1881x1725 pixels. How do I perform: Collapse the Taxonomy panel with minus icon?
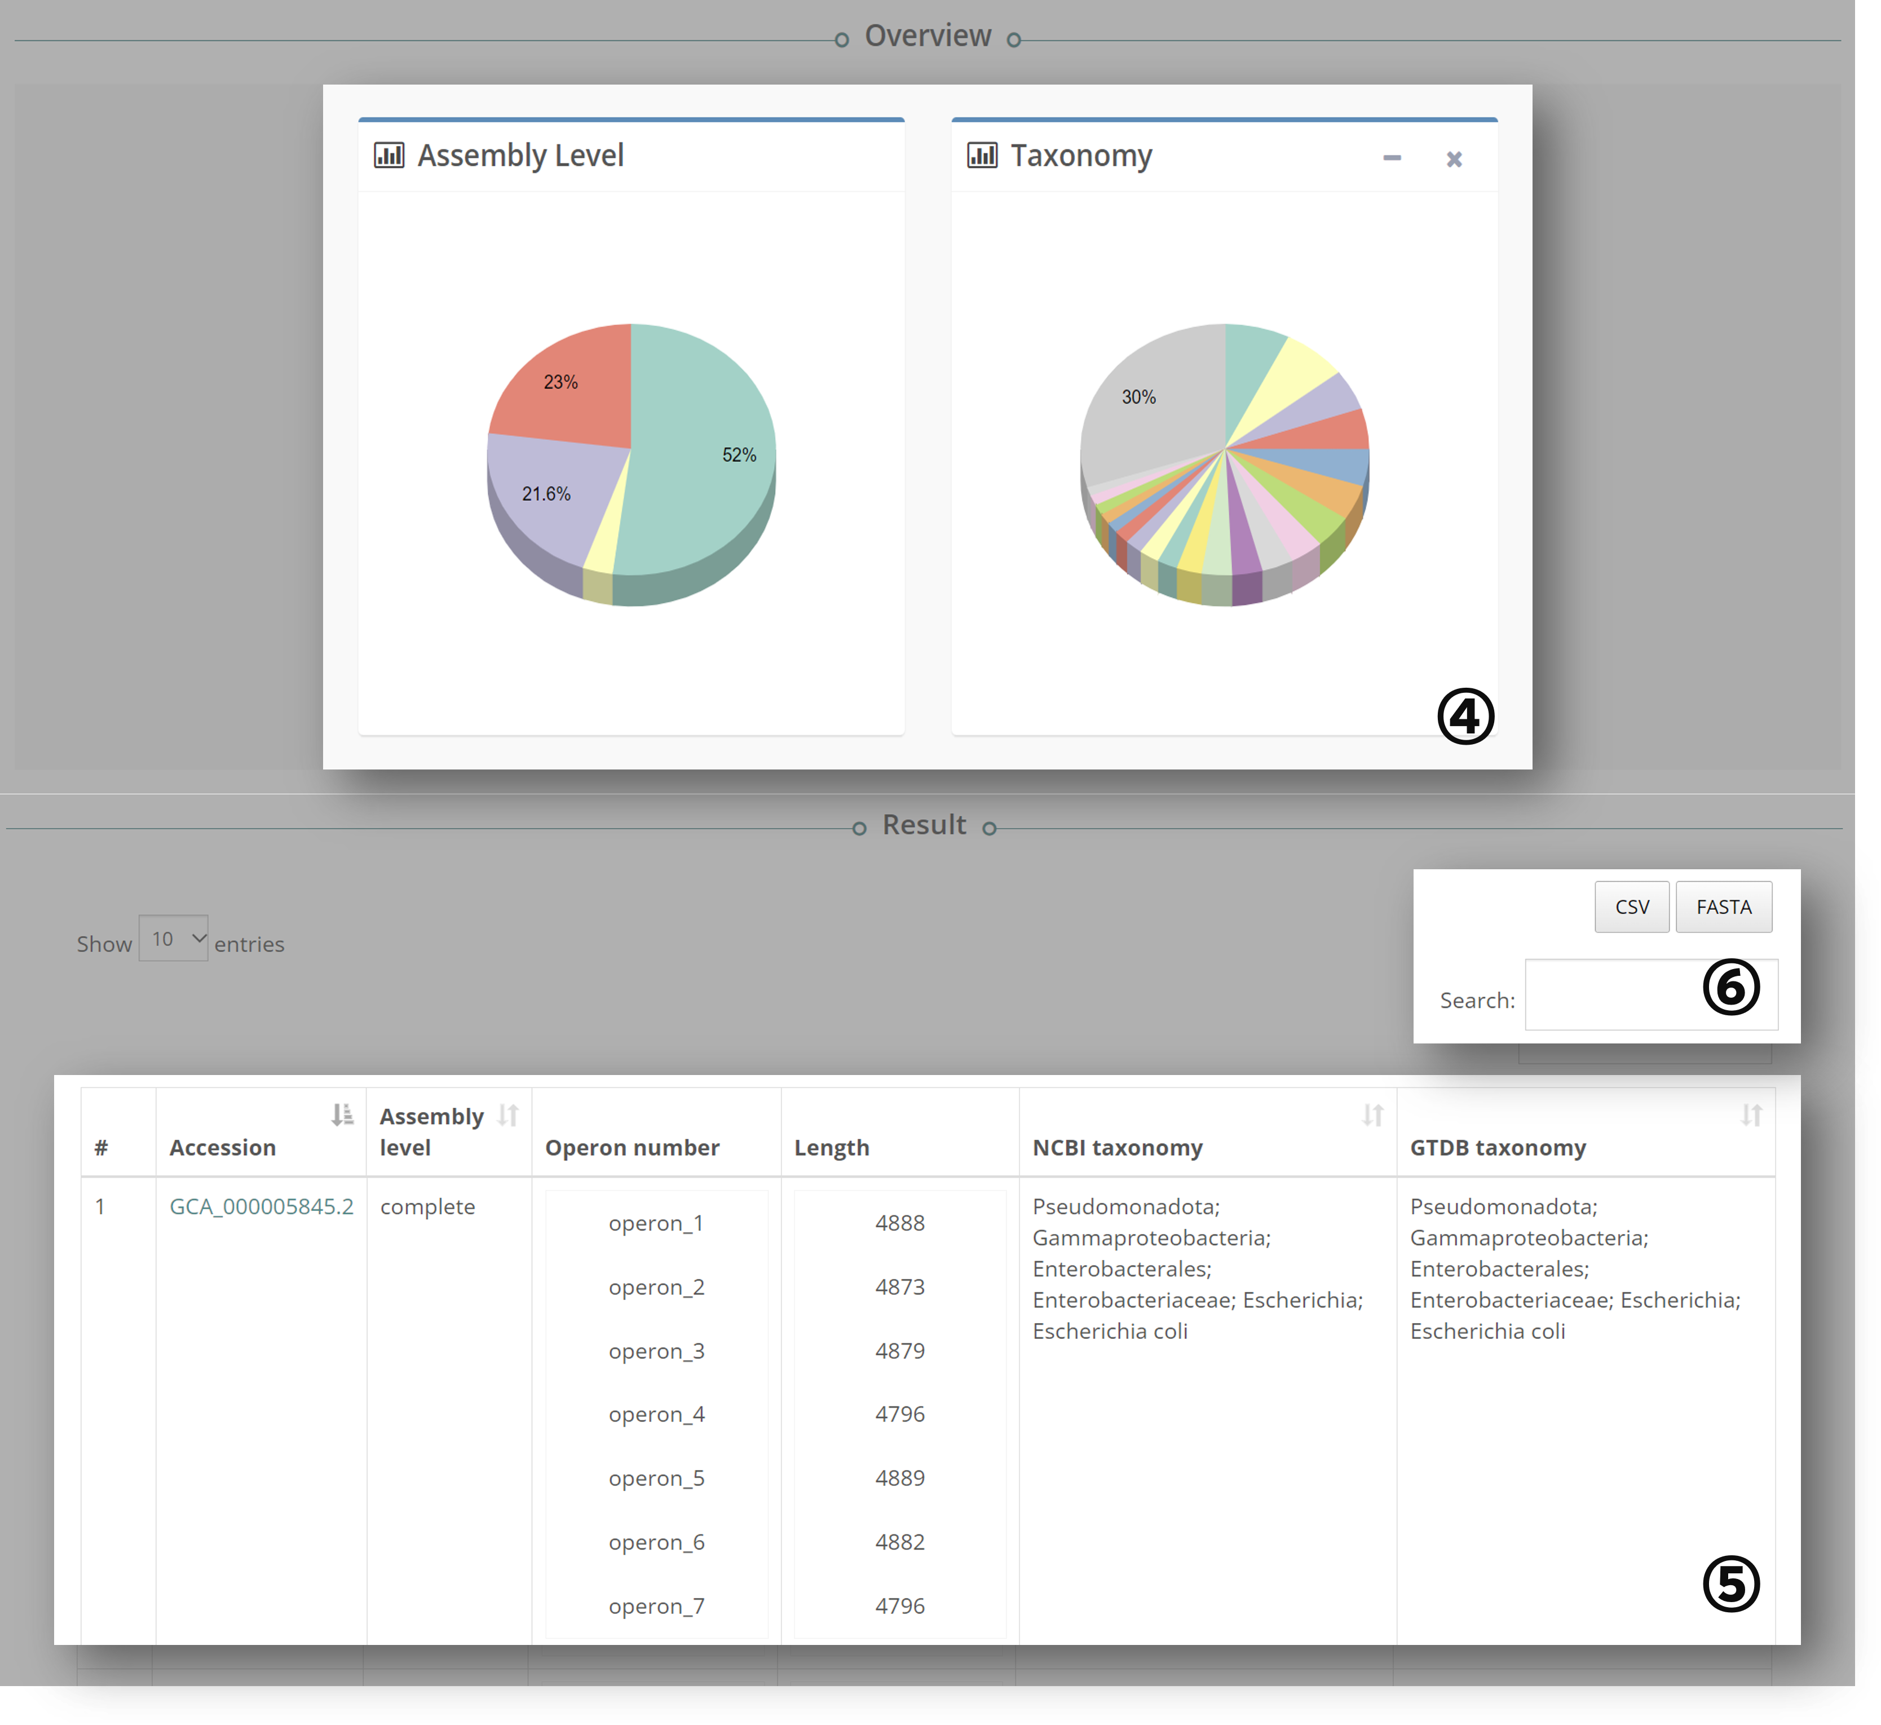click(x=1391, y=158)
